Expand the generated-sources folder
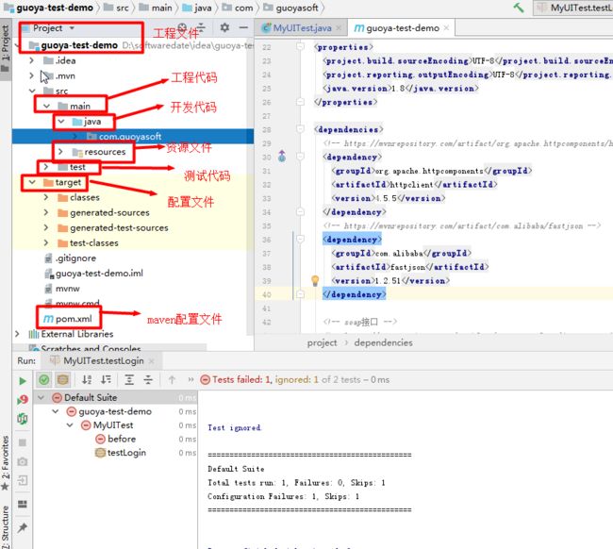 pos(46,212)
